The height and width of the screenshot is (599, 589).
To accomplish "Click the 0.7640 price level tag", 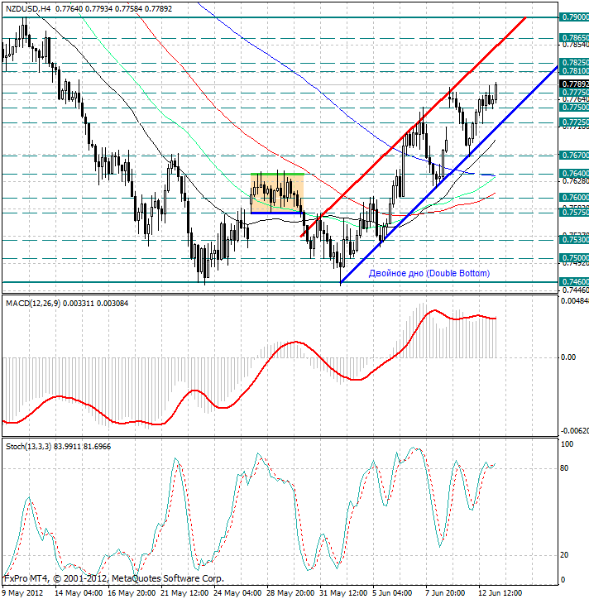I will (574, 174).
